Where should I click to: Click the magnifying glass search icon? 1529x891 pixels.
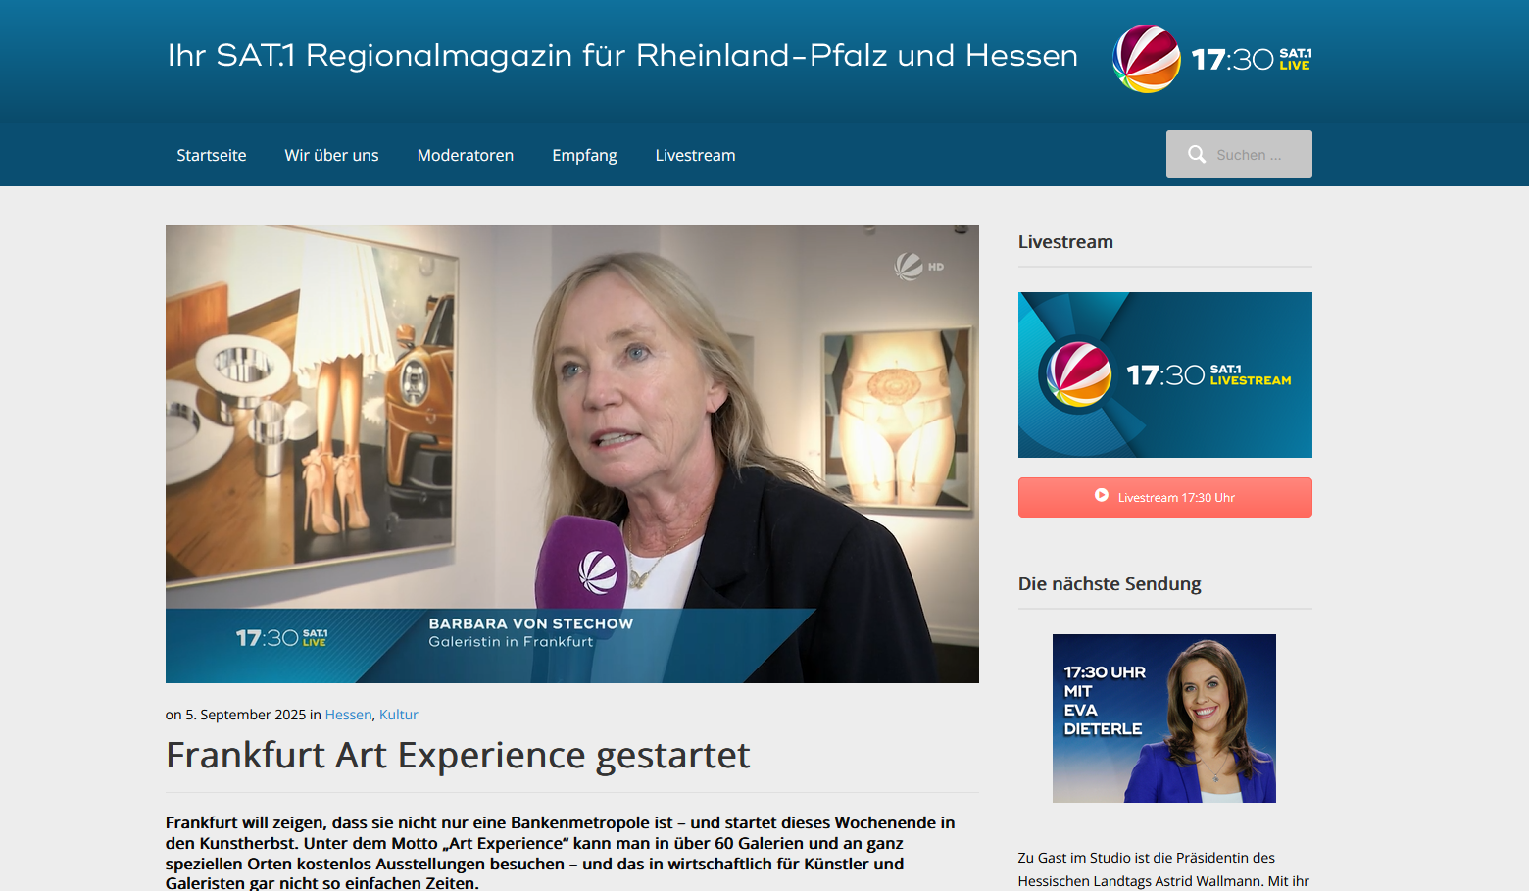(1197, 155)
